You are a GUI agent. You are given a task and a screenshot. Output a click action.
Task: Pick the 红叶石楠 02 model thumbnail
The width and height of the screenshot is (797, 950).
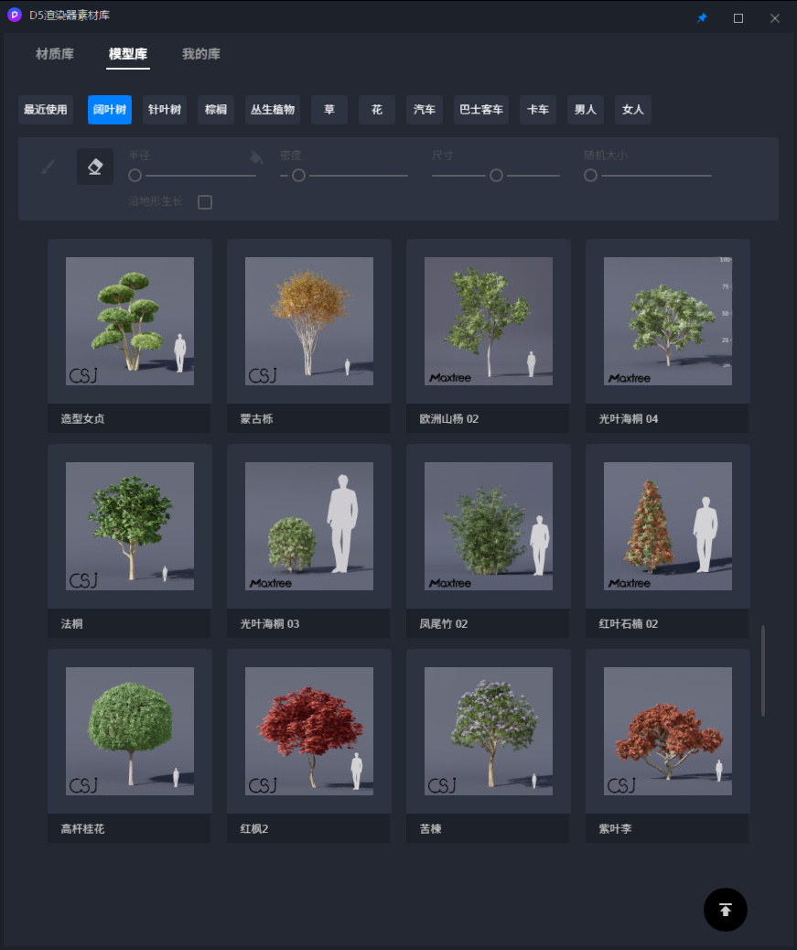pyautogui.click(x=668, y=526)
